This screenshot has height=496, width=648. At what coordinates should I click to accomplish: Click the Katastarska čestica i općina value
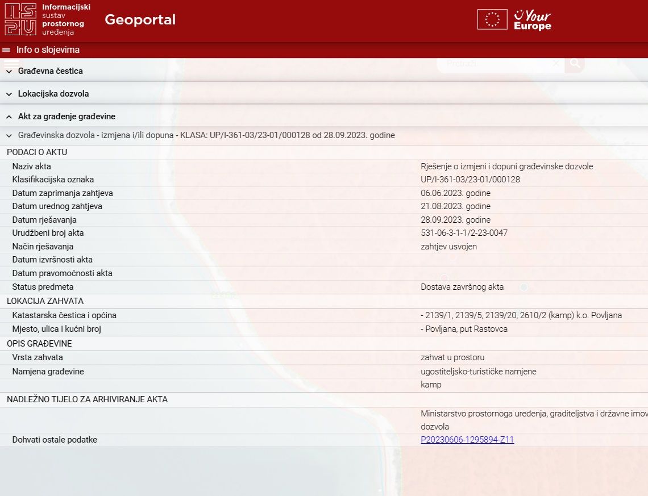(x=521, y=315)
